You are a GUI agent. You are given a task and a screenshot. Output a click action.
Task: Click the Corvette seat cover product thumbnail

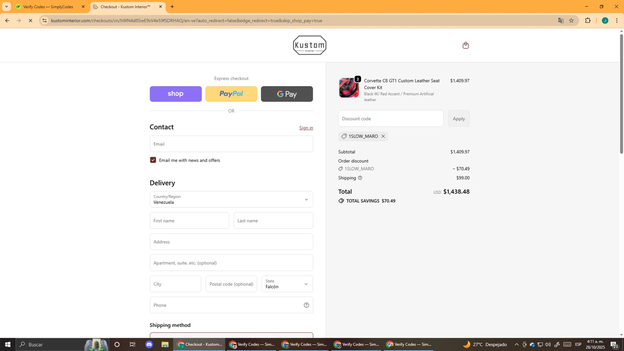[x=349, y=88]
